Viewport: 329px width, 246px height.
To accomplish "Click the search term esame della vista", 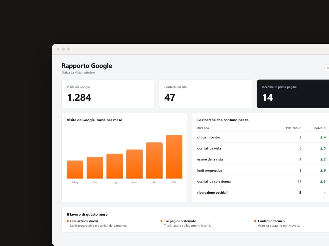I will tap(210, 159).
